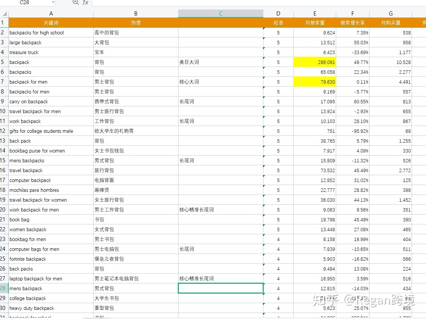Image resolution: width=426 pixels, height=319 pixels.
Task: Select column C header
Action: [x=221, y=14]
